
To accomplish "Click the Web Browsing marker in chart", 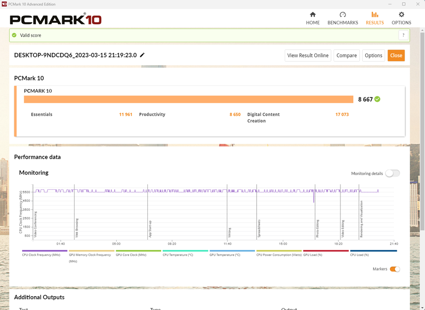I will click(x=77, y=228).
